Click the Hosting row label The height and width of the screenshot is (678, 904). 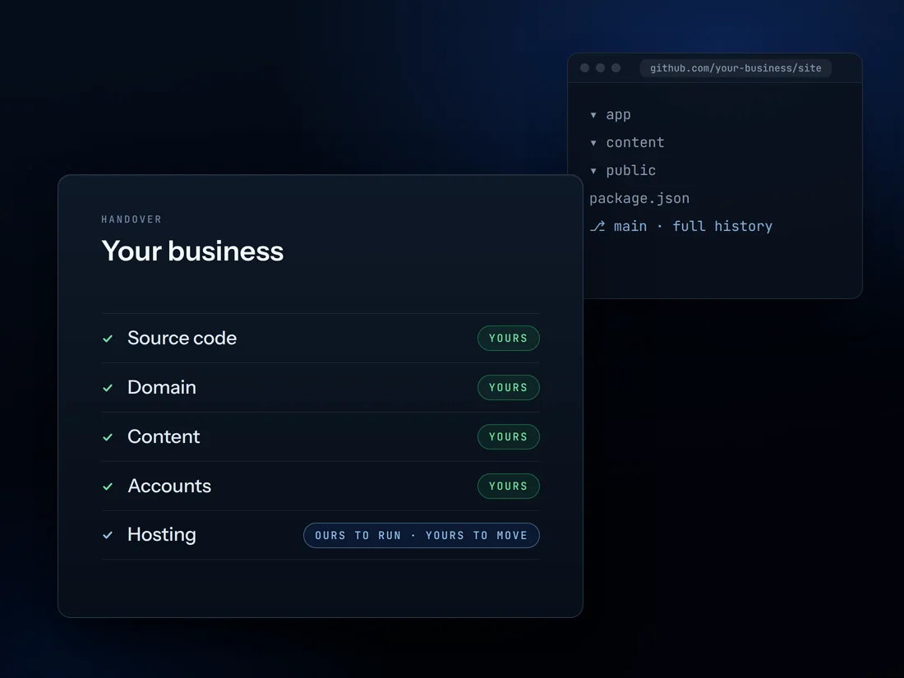click(162, 534)
